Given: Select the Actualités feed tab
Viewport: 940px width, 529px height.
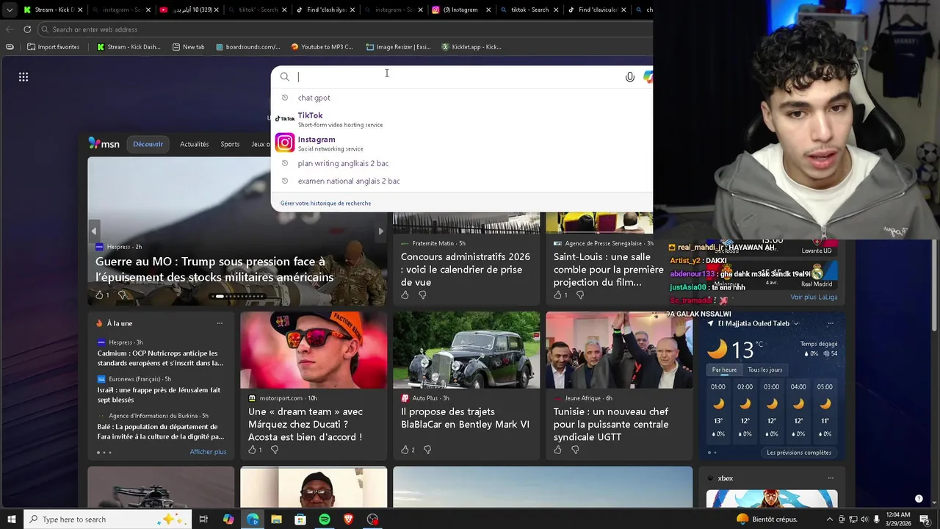Looking at the screenshot, I should pyautogui.click(x=195, y=144).
